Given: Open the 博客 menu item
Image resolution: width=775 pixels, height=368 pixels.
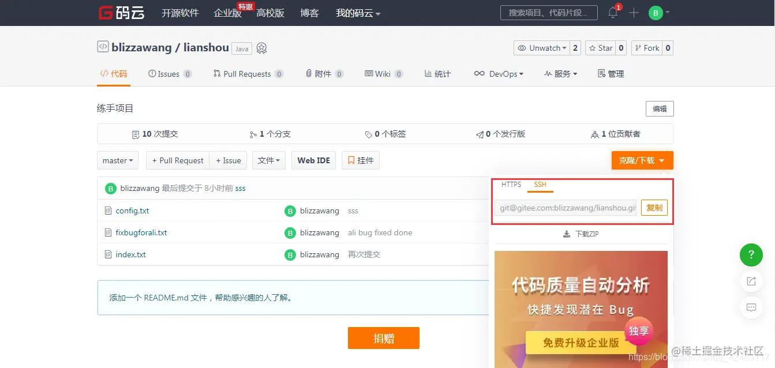Looking at the screenshot, I should pos(310,13).
